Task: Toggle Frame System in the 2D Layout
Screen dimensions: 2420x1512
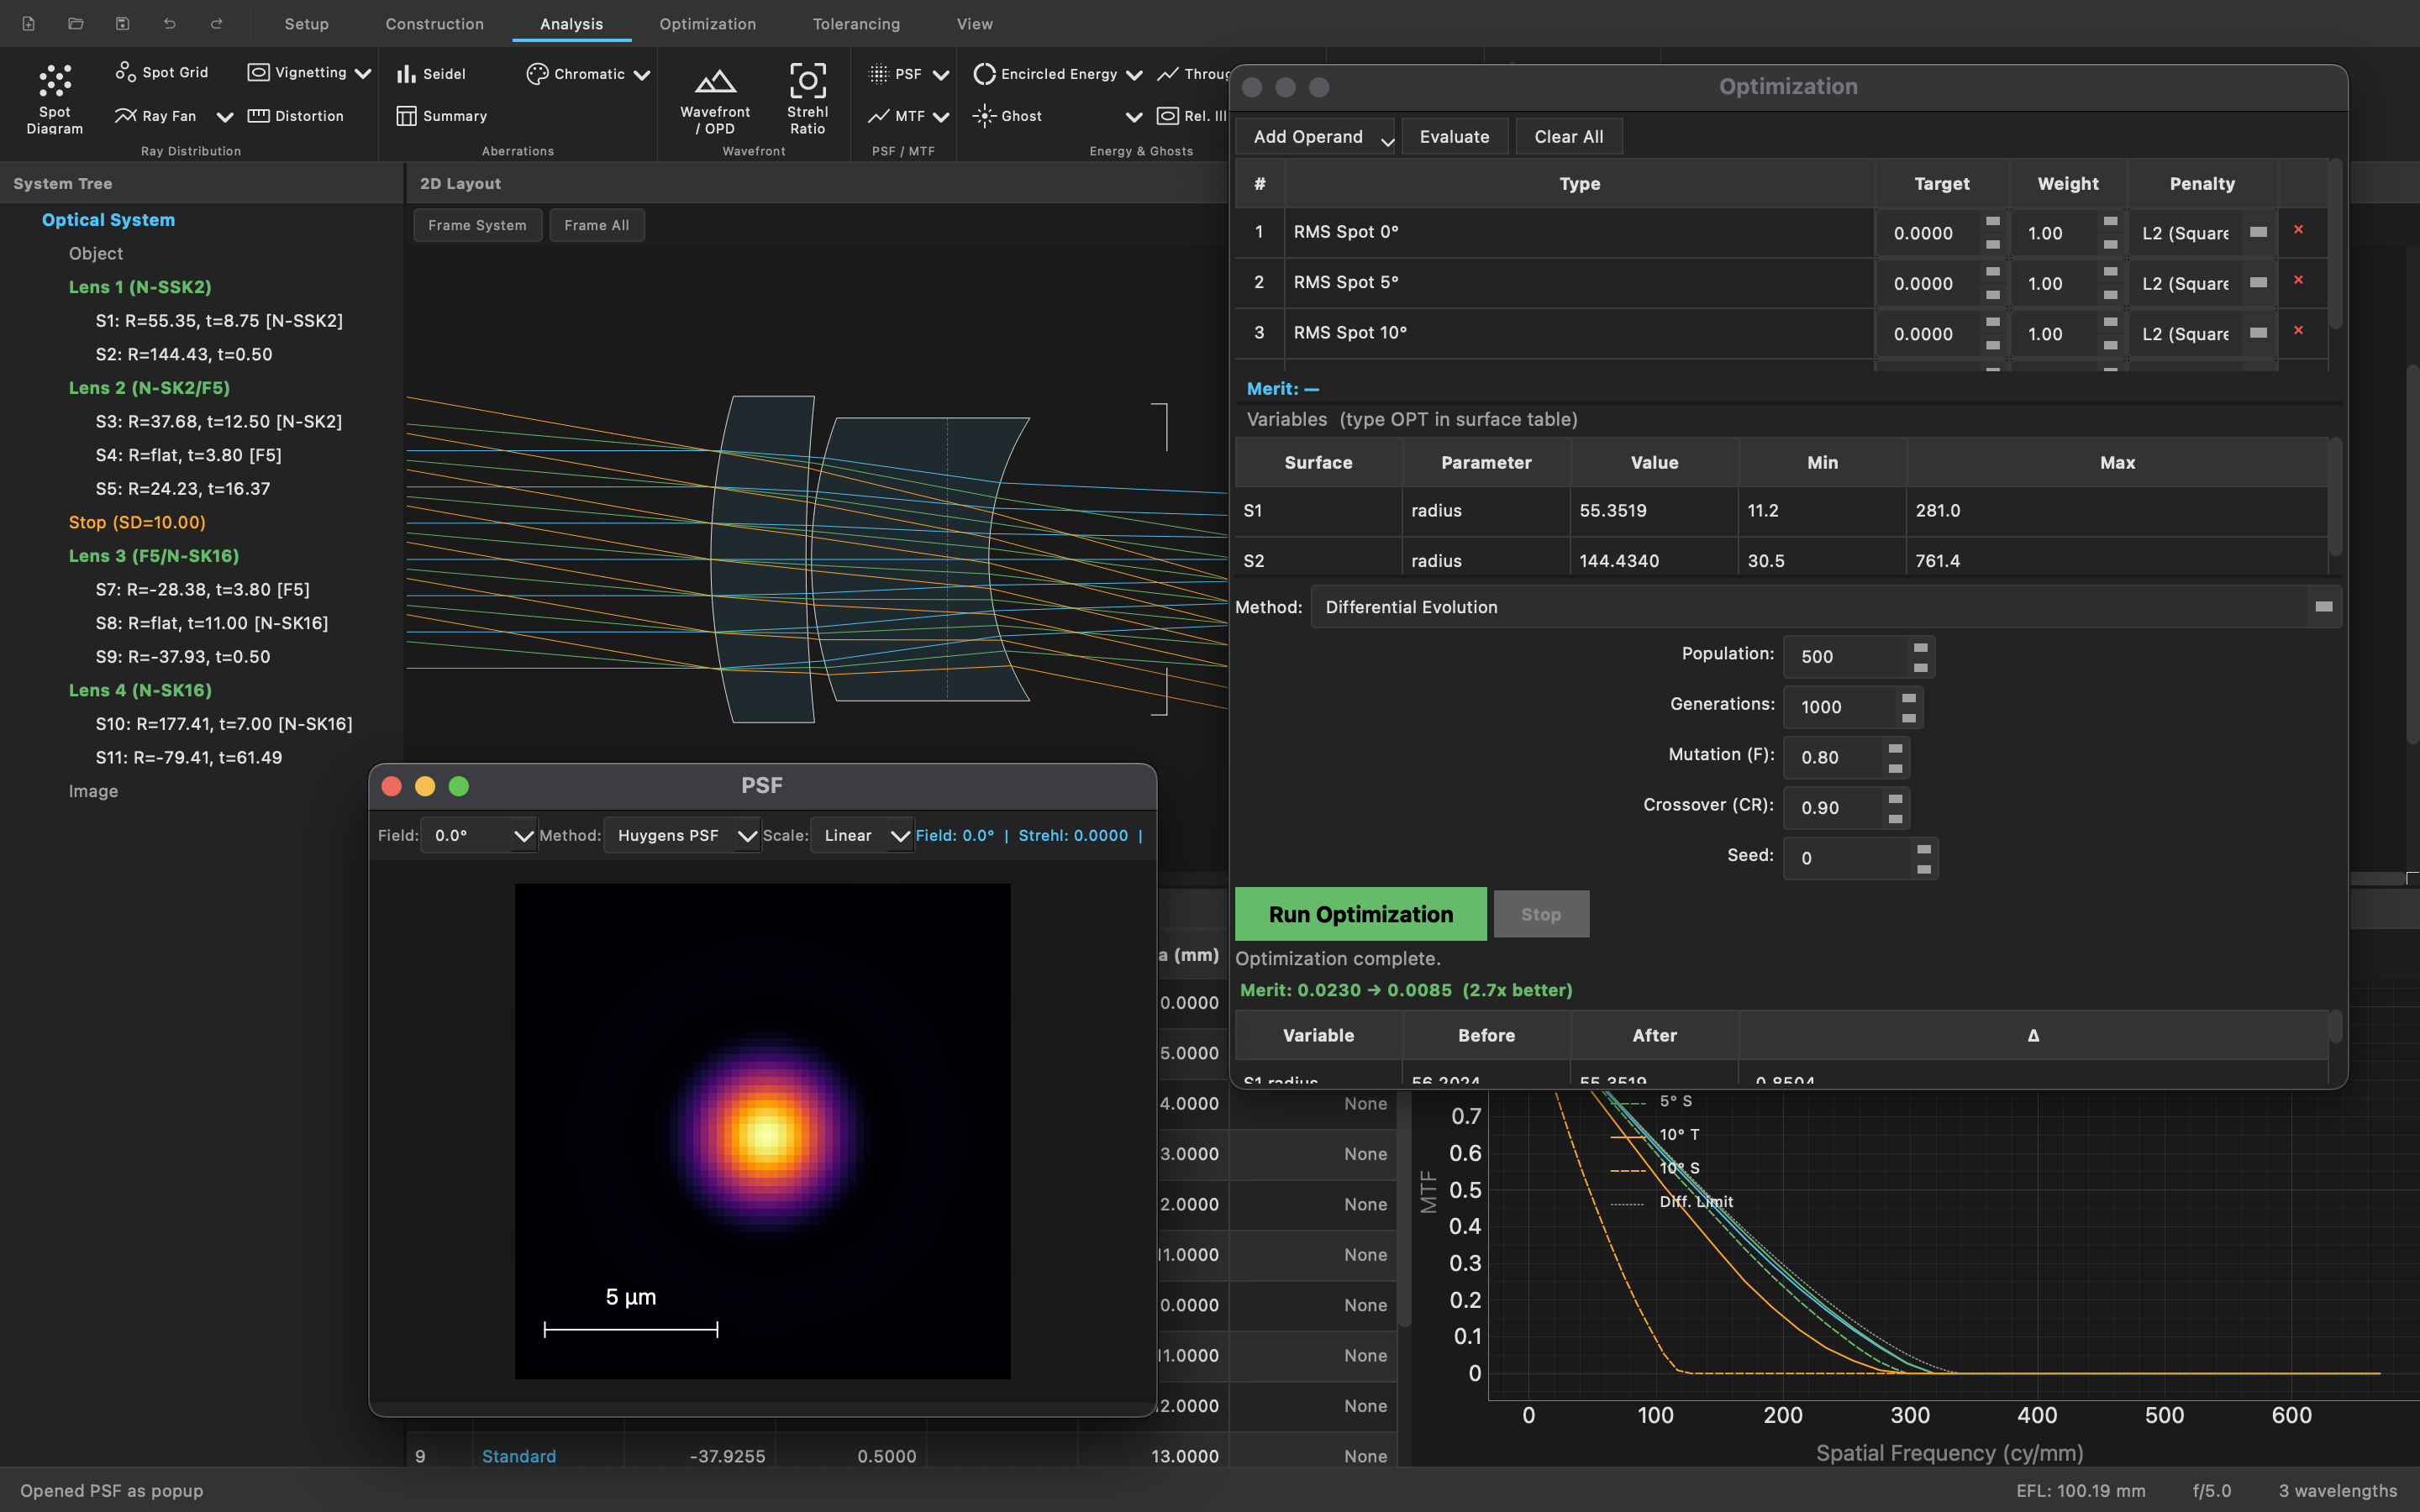Action: tap(477, 224)
